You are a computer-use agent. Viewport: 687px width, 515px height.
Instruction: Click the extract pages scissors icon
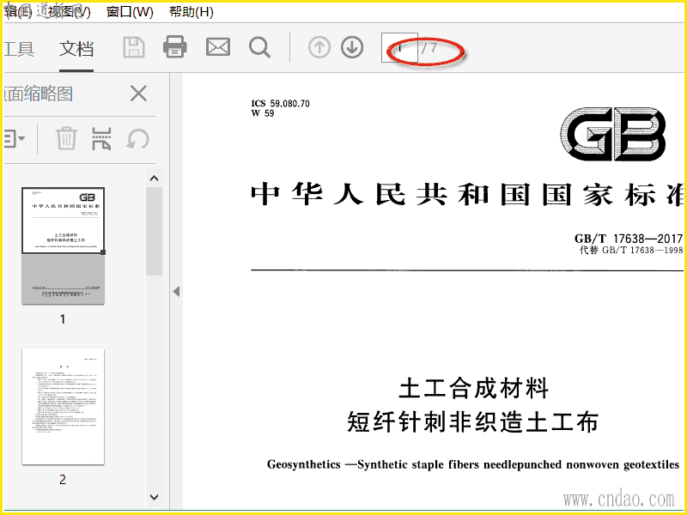101,138
